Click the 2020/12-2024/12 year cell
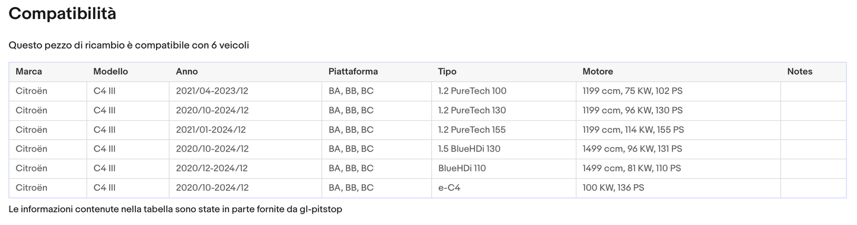This screenshot has width=857, height=225. point(246,168)
